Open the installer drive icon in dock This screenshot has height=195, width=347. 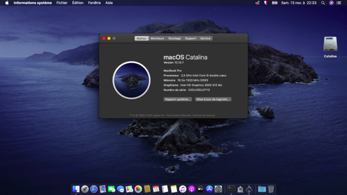(x=240, y=189)
